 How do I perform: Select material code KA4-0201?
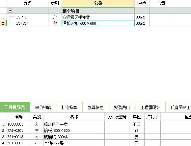19,131
